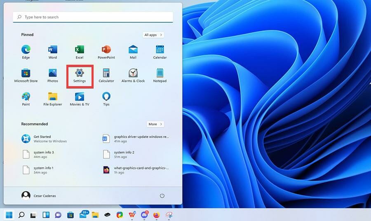
Task: Open taskbar Mail with 99+ badge
Action: point(84,214)
